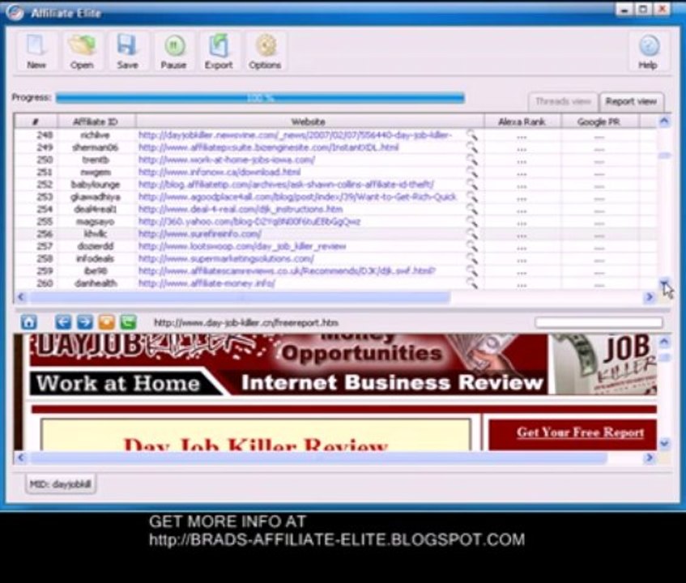Click the empty search box beside URL
This screenshot has height=583, width=686.
(x=599, y=323)
